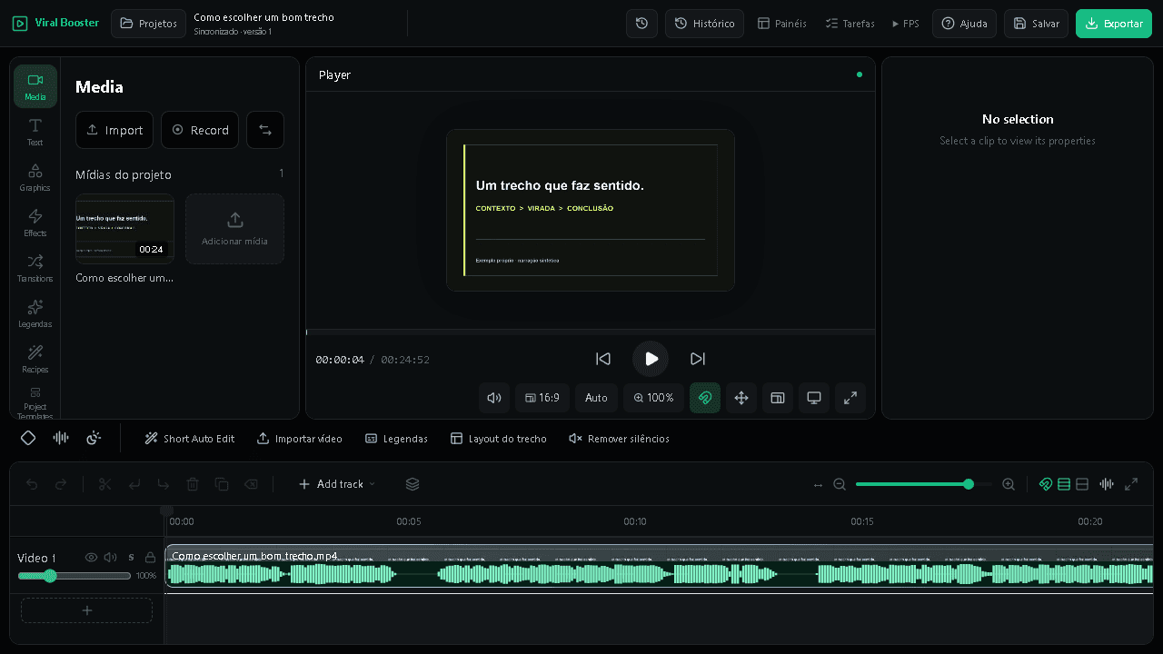Open the Add track dropdown
Viewport: 1163px width, 654px height.
[336, 484]
